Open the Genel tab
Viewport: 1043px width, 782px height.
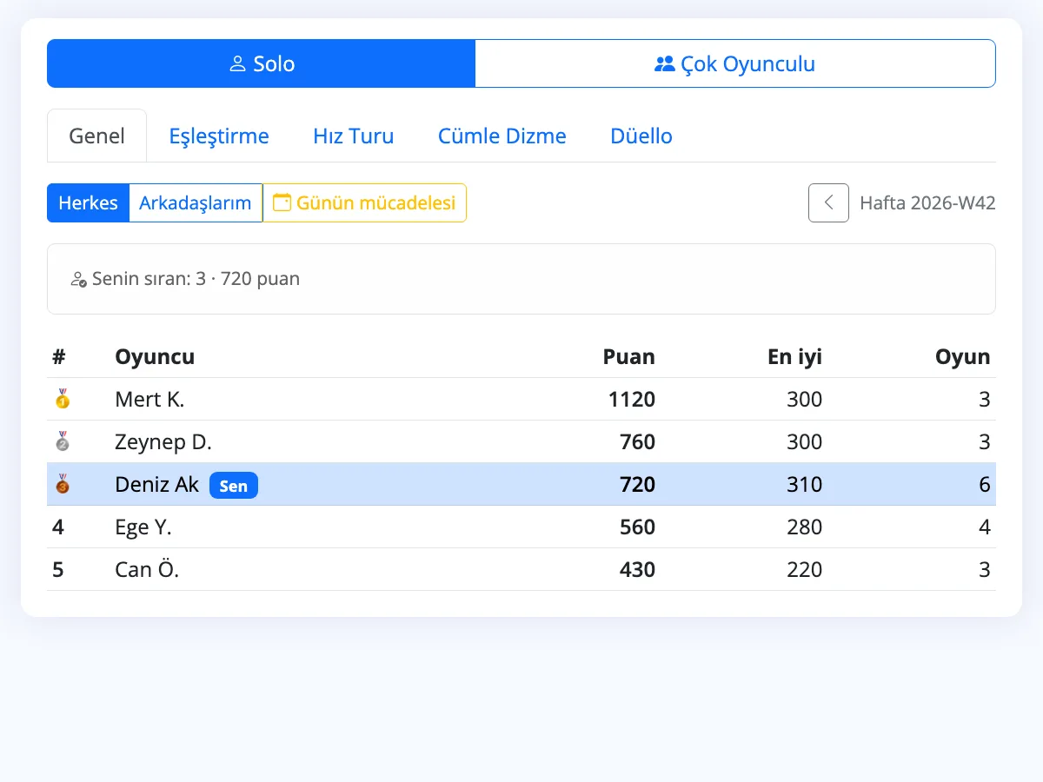[x=96, y=136]
